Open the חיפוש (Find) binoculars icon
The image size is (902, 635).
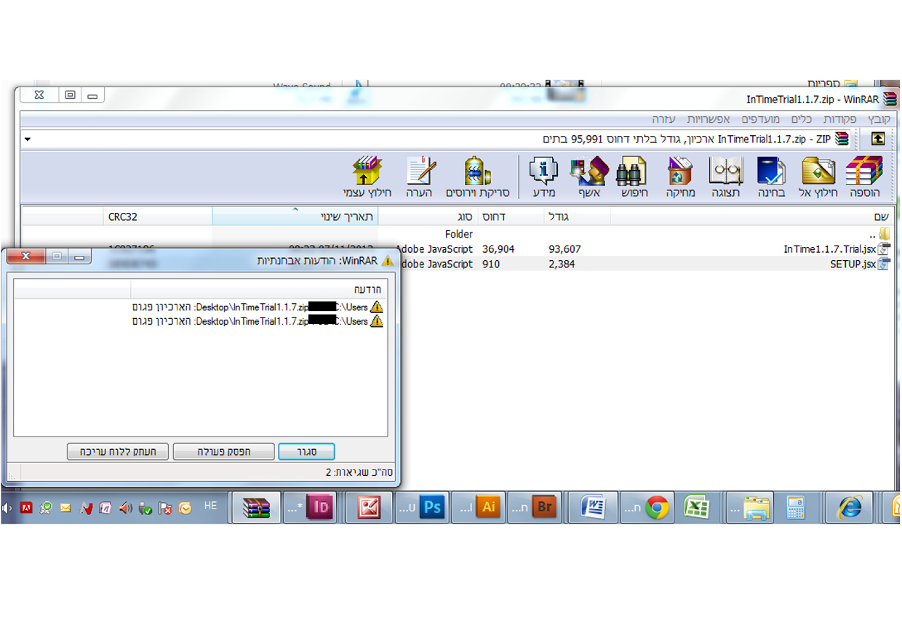[x=632, y=177]
